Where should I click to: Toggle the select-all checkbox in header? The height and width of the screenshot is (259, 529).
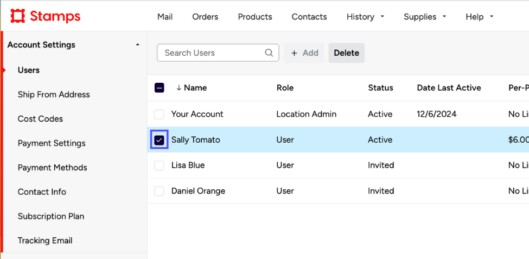click(159, 88)
